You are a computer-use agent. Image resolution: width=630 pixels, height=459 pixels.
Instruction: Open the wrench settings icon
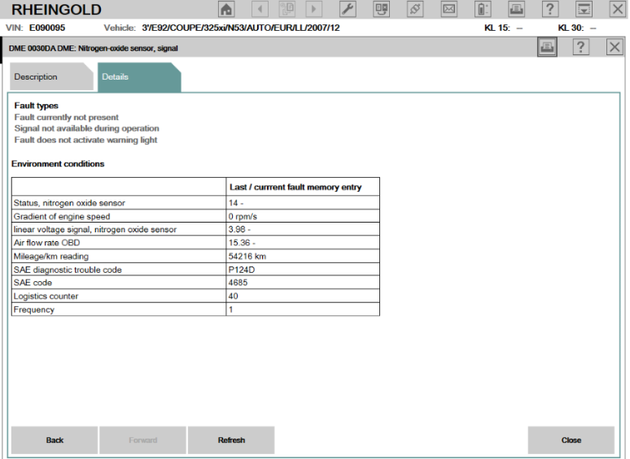(347, 9)
